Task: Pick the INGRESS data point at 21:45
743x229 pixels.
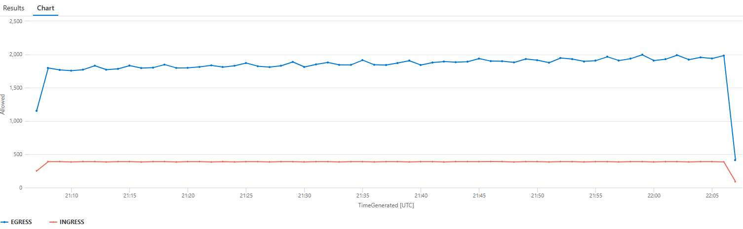Action: click(479, 162)
